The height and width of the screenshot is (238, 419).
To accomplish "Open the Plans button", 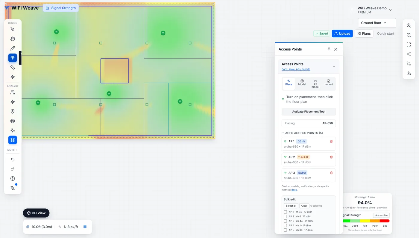I will pyautogui.click(x=364, y=33).
